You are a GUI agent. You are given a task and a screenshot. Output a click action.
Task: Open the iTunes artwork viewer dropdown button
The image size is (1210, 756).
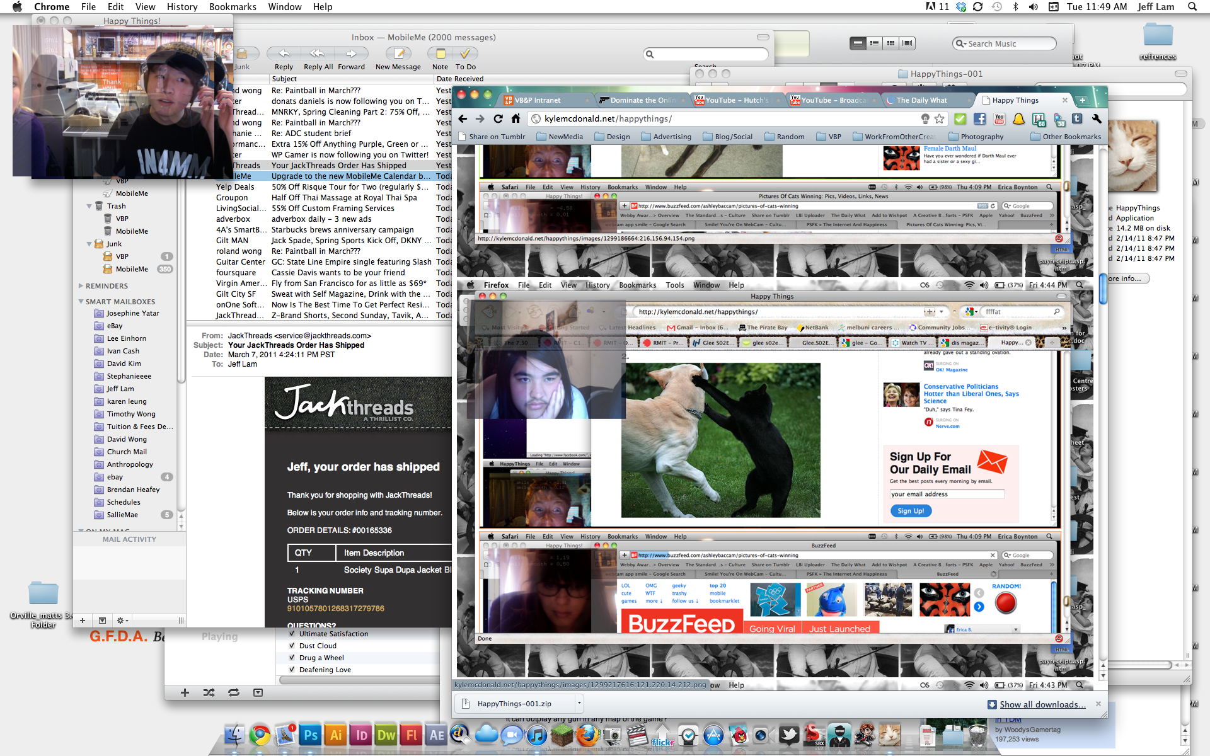258,692
